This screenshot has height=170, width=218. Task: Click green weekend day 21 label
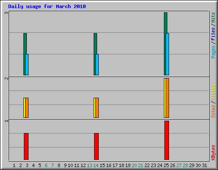[x=141, y=165]
